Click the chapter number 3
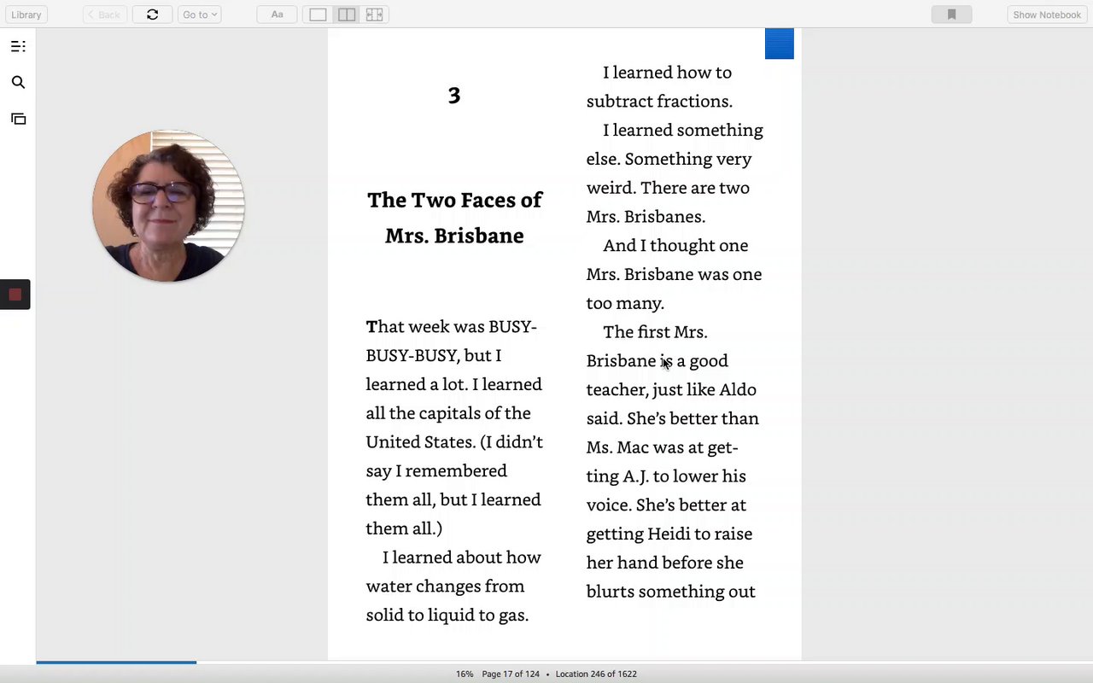This screenshot has height=683, width=1093. click(454, 96)
